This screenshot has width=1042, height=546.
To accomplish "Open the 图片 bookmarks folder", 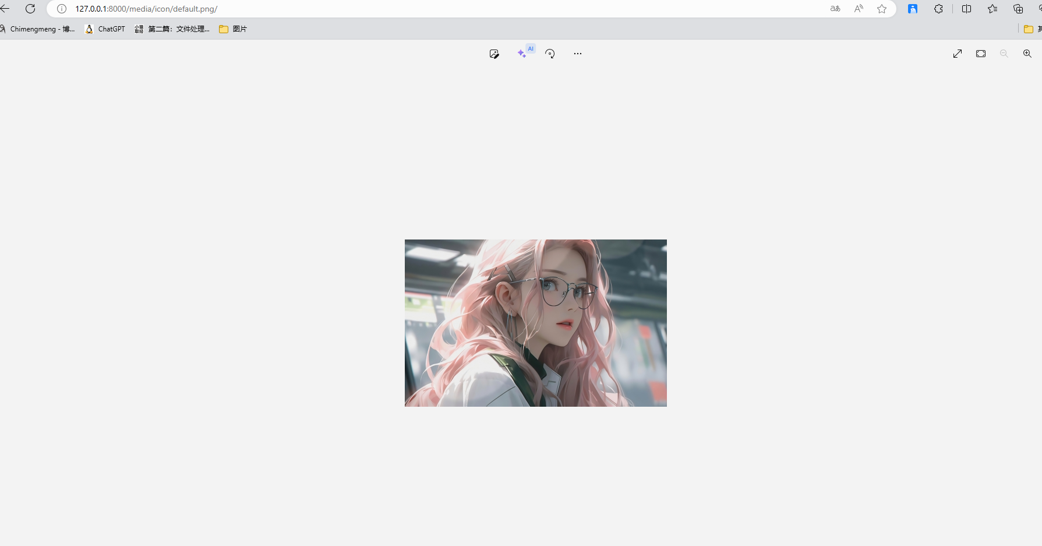I will (233, 29).
